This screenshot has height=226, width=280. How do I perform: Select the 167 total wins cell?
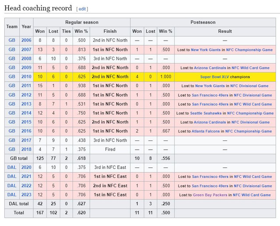40,213
